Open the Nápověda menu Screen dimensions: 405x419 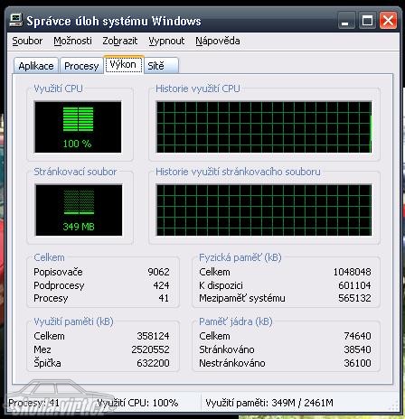click(218, 41)
